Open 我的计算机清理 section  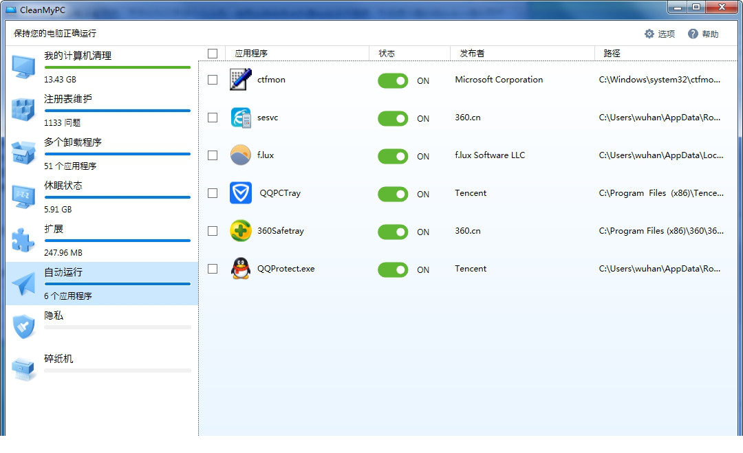[102, 67]
